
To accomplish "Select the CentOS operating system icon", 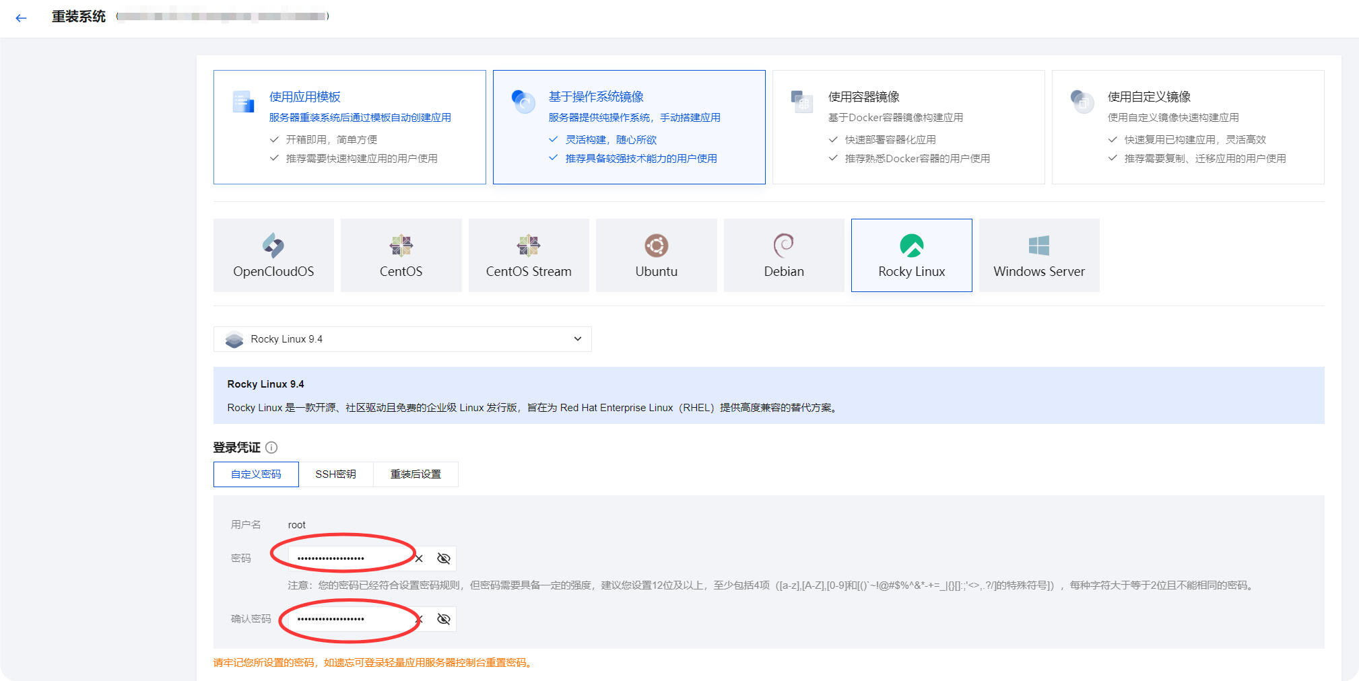I will click(x=401, y=255).
